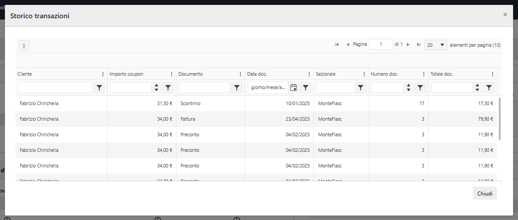Image resolution: width=518 pixels, height=220 pixels.
Task: Jump to the last page
Action: tap(418, 45)
